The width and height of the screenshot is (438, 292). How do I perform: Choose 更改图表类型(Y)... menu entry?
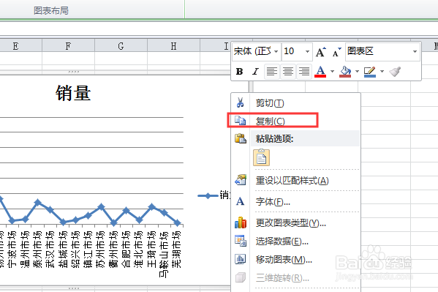click(x=296, y=223)
